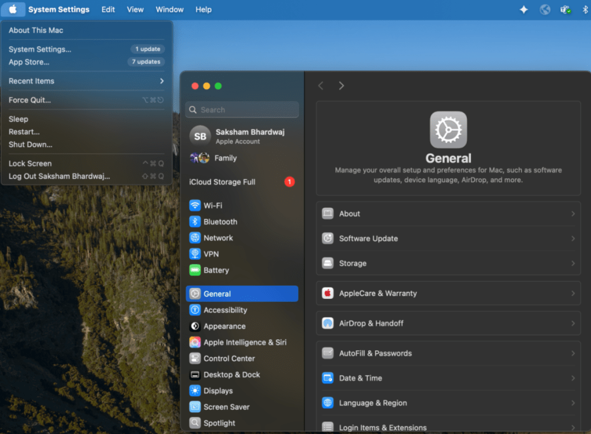Open the Network globe icon
This screenshot has height=434, width=591.
point(195,238)
